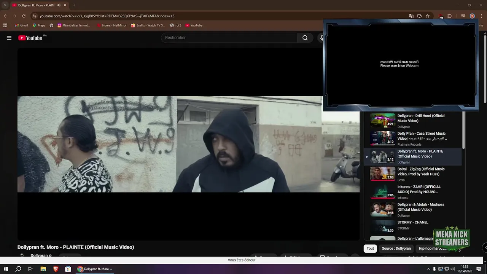This screenshot has width=487, height=274.
Task: Open Windows search on taskbar
Action: 18,269
